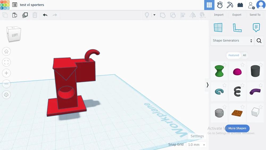Click the Delete trash icon
Viewport: 266px width, 150px height.
(35, 15)
